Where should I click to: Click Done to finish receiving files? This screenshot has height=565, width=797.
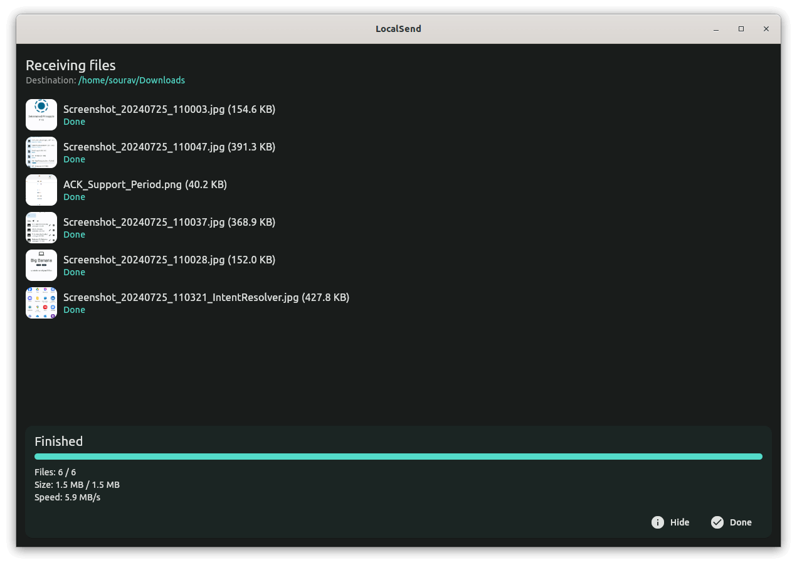pos(740,522)
